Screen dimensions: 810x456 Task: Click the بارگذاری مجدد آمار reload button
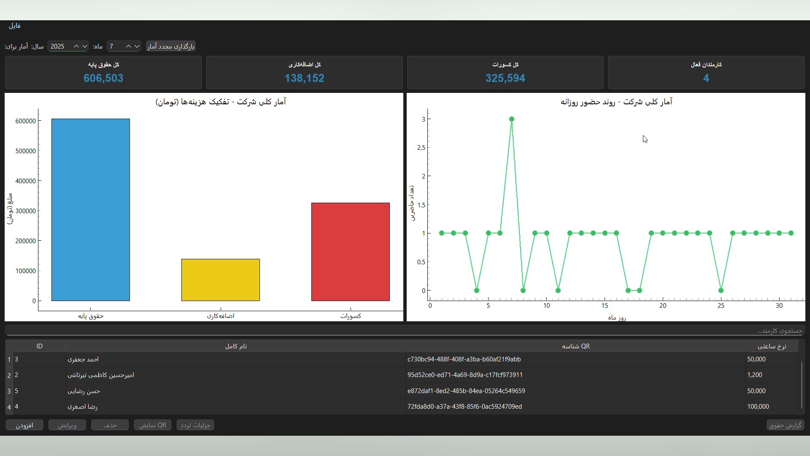click(x=171, y=46)
